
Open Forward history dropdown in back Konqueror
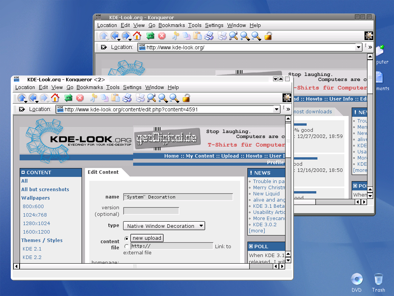tap(130, 40)
